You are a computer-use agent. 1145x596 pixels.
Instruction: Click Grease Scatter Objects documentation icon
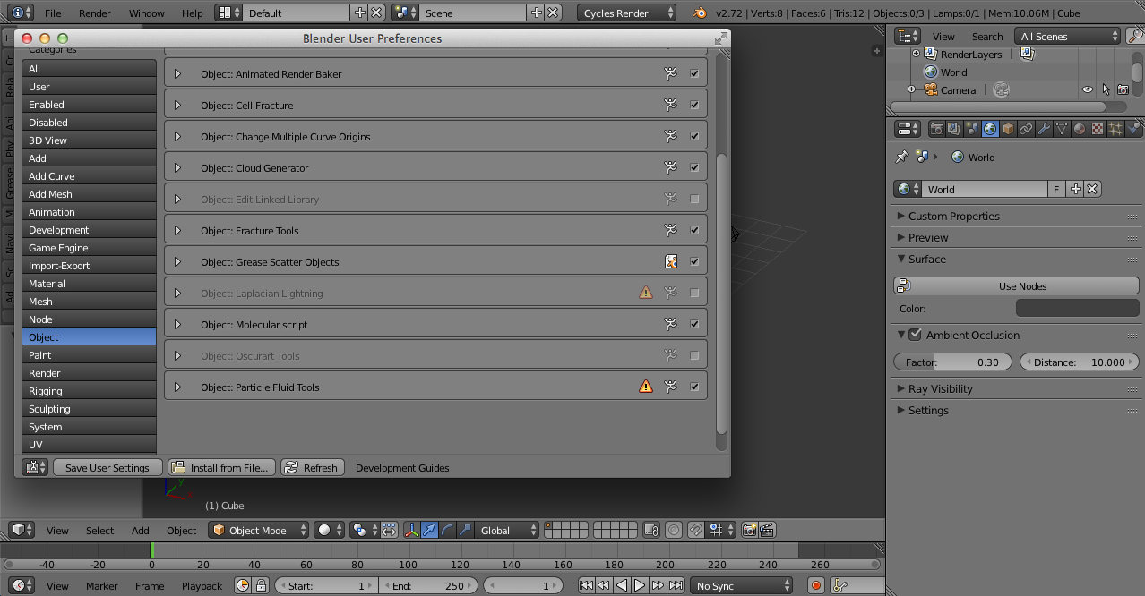click(x=670, y=261)
